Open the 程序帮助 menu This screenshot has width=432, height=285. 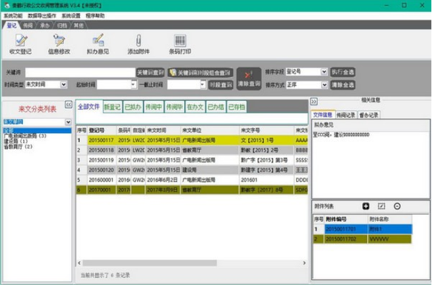point(95,16)
